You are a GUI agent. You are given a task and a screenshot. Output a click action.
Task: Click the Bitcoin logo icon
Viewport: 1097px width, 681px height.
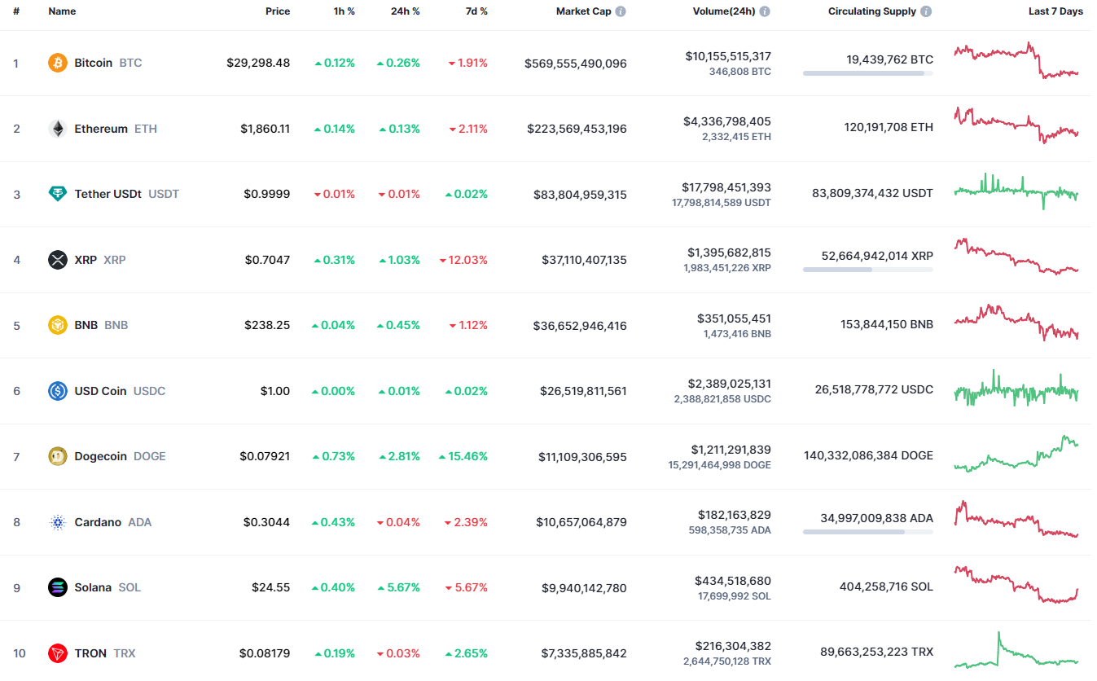pyautogui.click(x=56, y=63)
